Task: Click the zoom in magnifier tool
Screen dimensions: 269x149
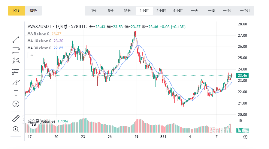Action: (x=16, y=129)
